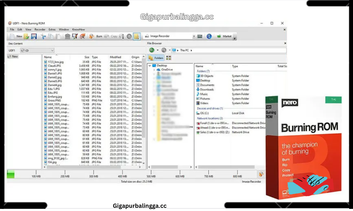
Task: Select the 3D Objects folder
Action: point(204,76)
